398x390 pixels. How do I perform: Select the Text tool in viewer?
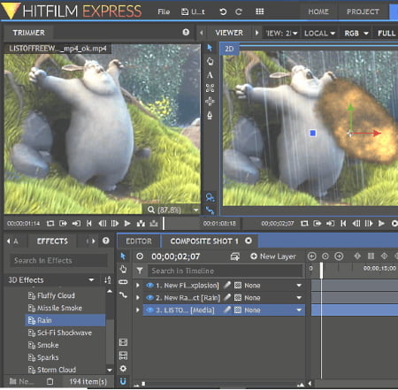click(x=210, y=75)
